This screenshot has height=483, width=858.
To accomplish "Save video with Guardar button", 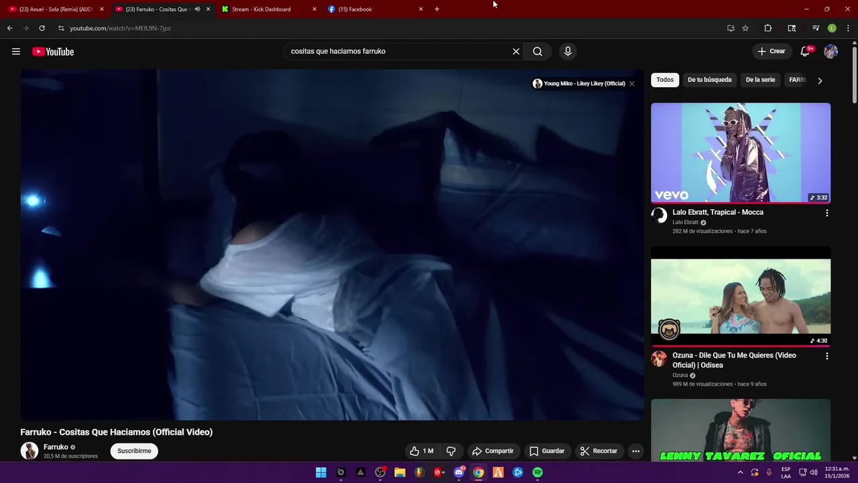I will coord(546,451).
